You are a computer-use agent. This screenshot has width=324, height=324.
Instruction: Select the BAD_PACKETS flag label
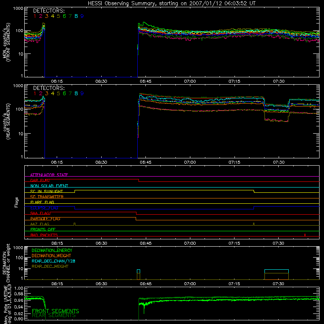point(44,235)
